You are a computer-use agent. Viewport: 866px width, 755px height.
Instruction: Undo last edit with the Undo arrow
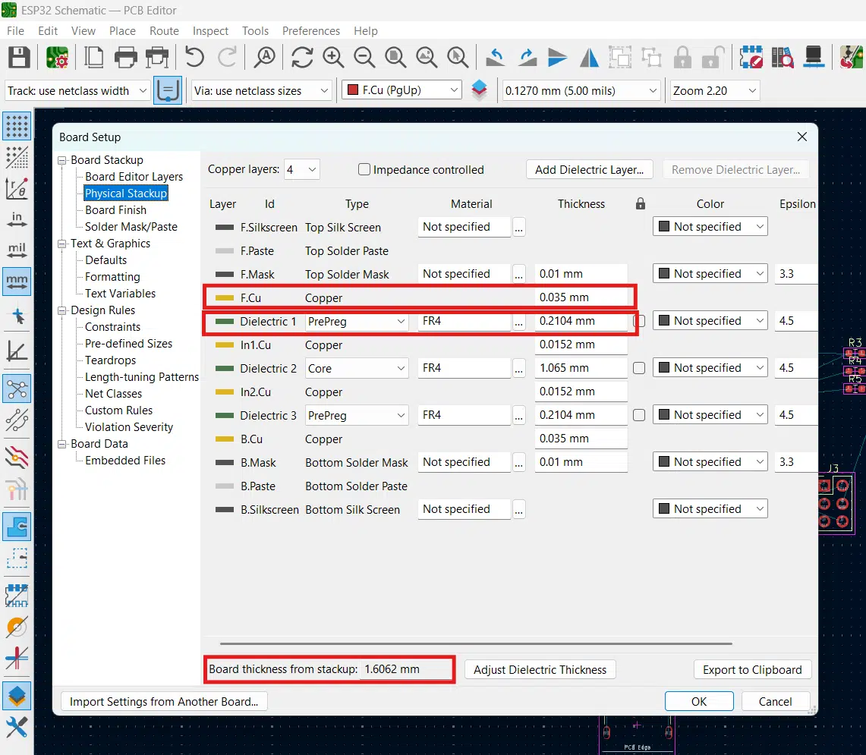point(194,57)
